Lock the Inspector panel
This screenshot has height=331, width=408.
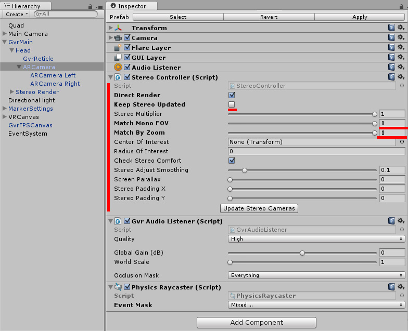pos(401,6)
